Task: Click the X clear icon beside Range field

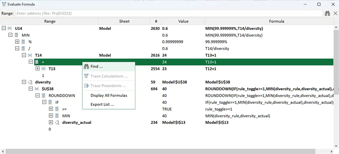Action: 335,13
